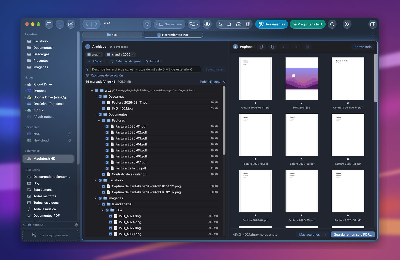Collapse the Escritorio folder node
Image resolution: width=400 pixels, height=260 pixels.
tap(95, 180)
